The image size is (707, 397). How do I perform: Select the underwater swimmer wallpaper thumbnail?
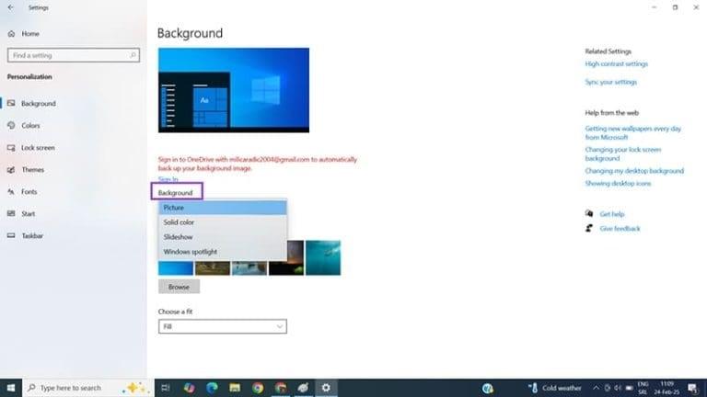[x=323, y=257]
